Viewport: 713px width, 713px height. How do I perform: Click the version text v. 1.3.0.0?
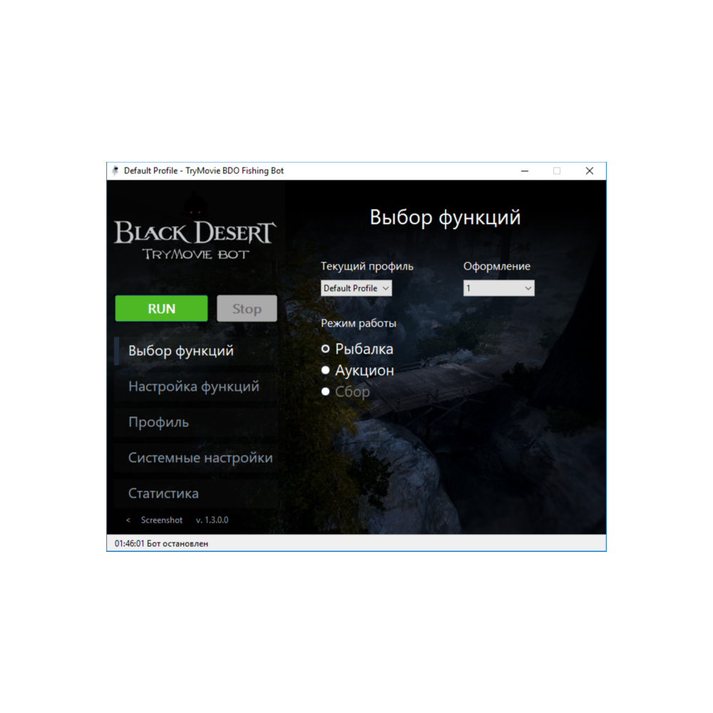coord(212,520)
